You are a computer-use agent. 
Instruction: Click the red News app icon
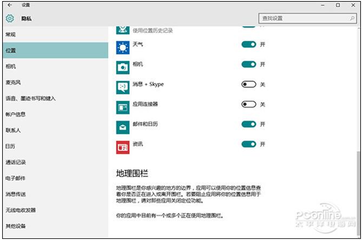tap(123, 146)
